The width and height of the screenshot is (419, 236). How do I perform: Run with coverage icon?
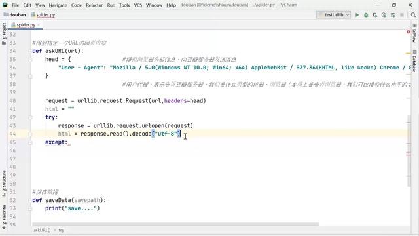click(x=375, y=15)
